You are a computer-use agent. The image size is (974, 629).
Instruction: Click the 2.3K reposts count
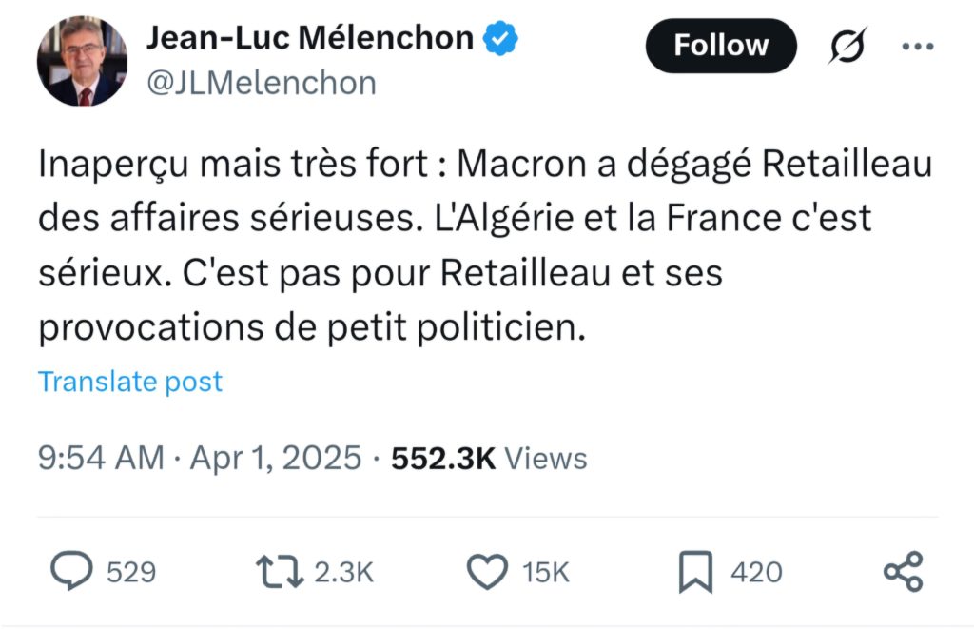click(342, 572)
